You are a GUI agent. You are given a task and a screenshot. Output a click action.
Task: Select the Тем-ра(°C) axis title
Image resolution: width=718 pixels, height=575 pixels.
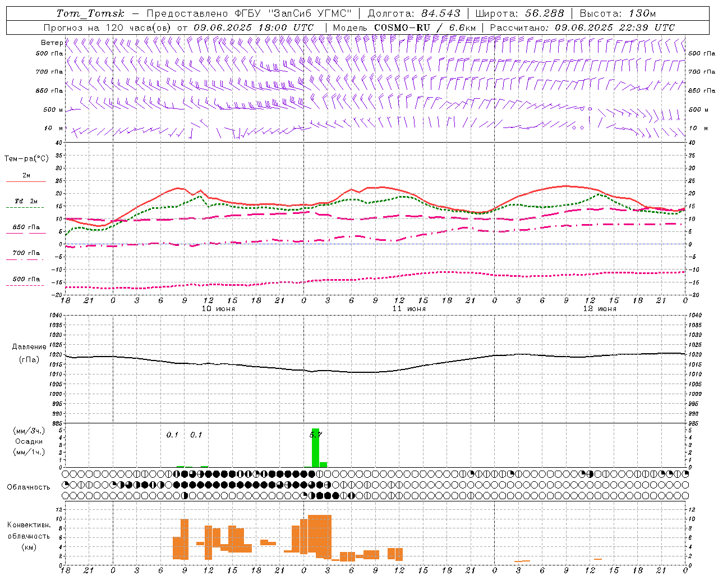pos(26,159)
